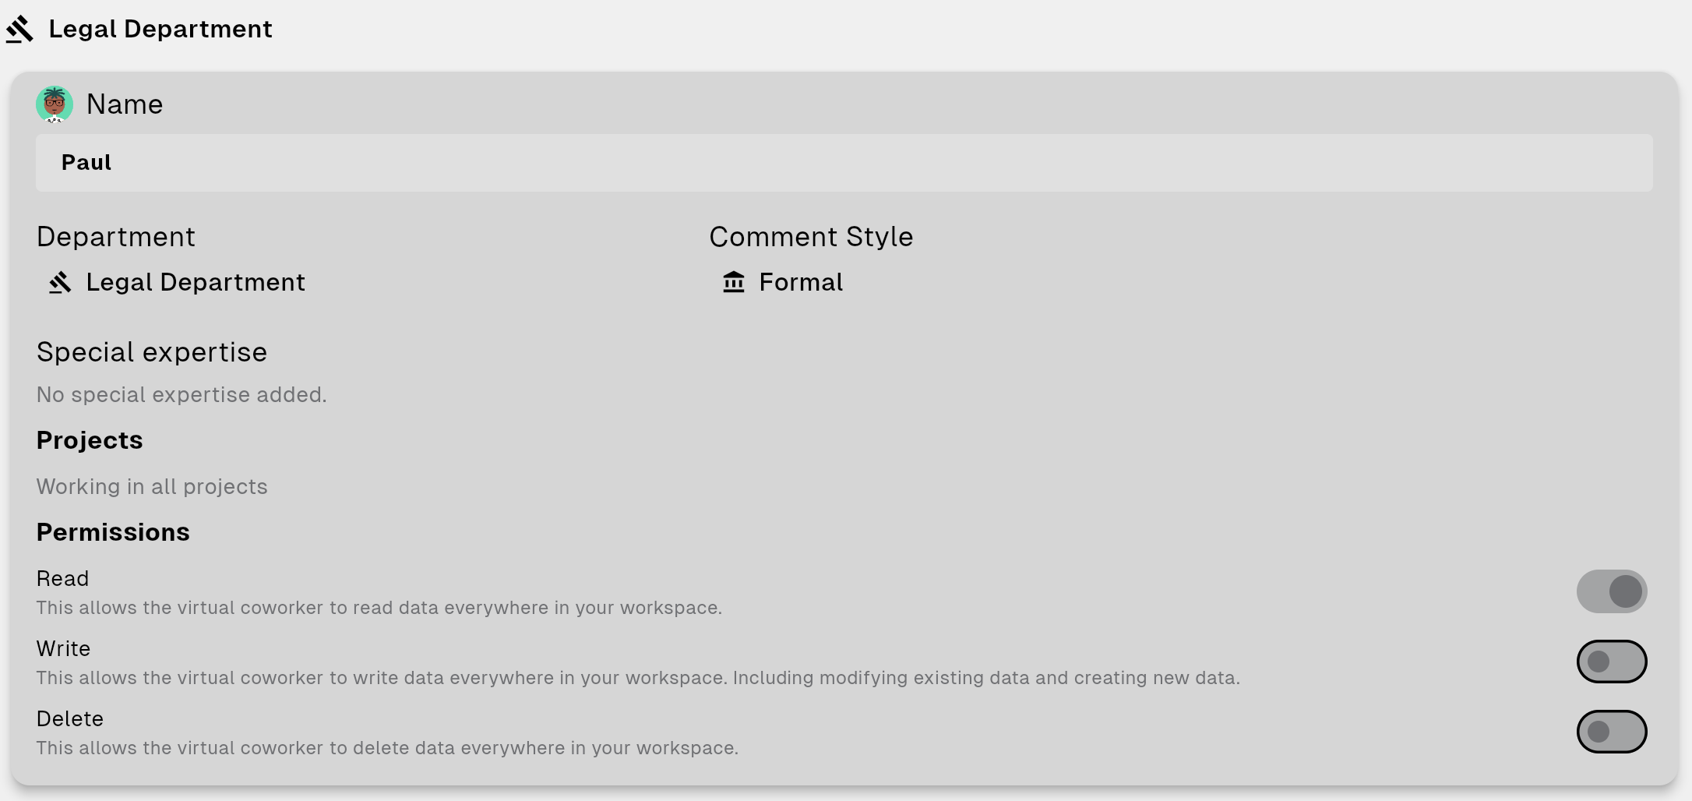Toggle the Read permission switch
This screenshot has width=1692, height=801.
[x=1611, y=591]
